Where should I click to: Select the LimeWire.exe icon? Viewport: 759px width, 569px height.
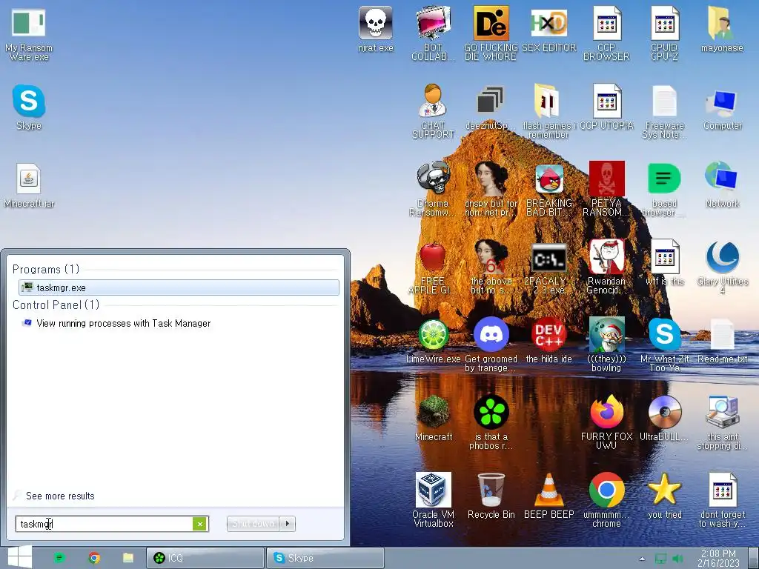click(433, 341)
